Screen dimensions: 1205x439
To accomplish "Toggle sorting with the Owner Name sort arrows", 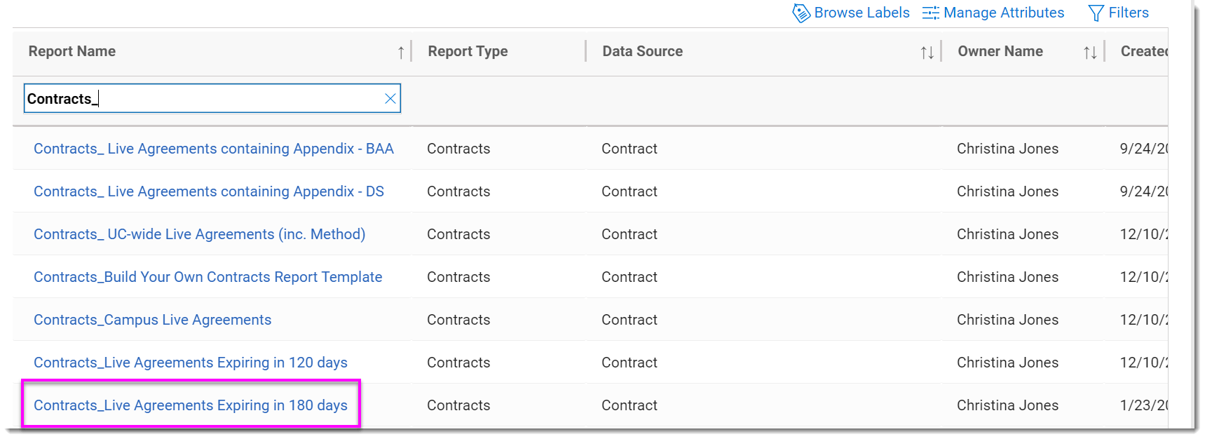I will [x=1089, y=51].
